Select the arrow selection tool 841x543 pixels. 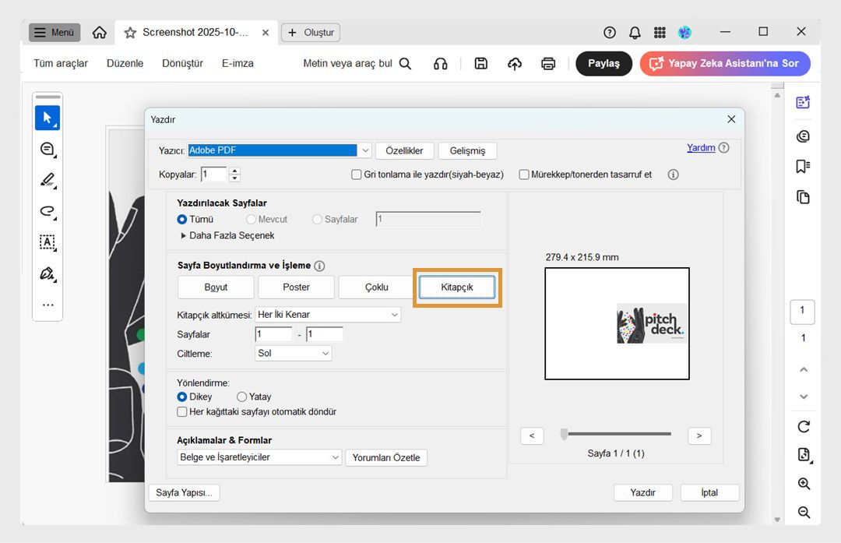click(48, 118)
